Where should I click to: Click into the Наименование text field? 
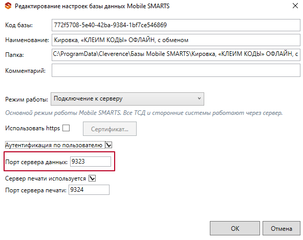[176, 40]
